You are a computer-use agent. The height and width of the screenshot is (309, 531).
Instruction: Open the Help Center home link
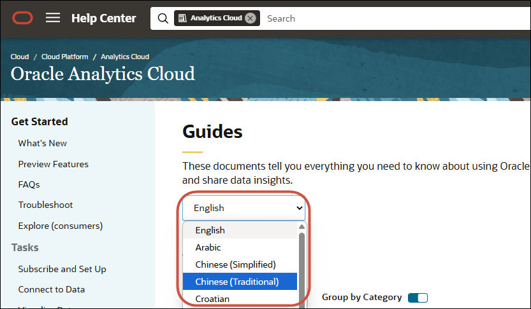click(x=104, y=18)
